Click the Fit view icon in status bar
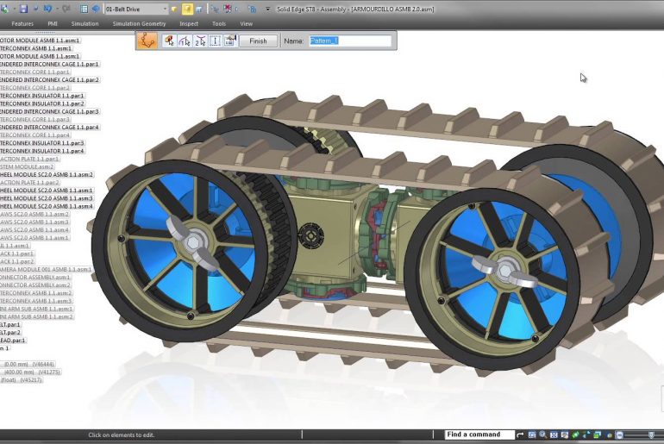 tap(553, 435)
